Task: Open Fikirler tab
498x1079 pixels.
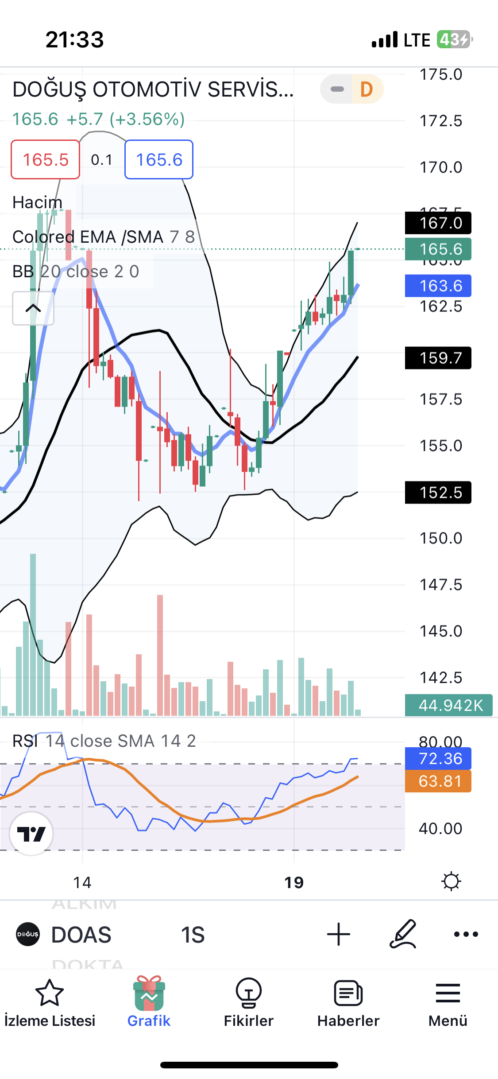Action: [249, 1003]
